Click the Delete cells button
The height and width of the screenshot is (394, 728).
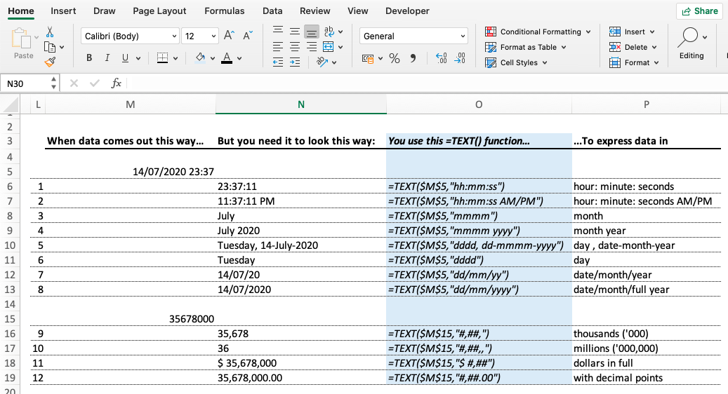click(633, 47)
